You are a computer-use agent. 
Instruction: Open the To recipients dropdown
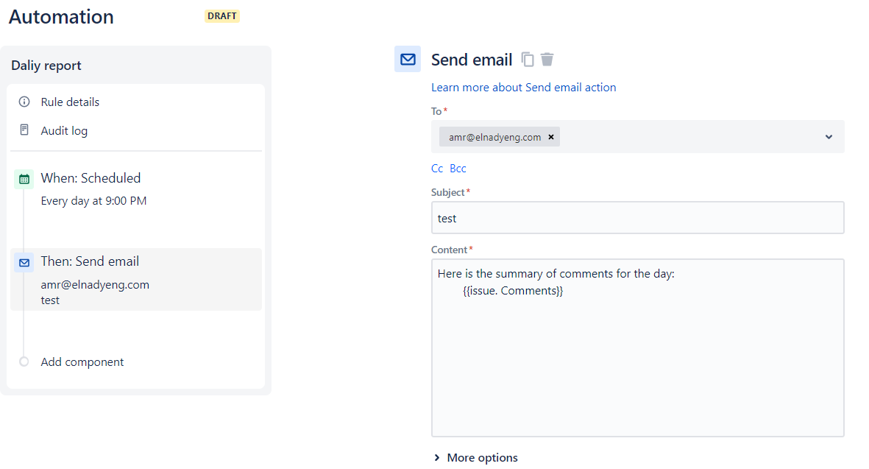828,136
